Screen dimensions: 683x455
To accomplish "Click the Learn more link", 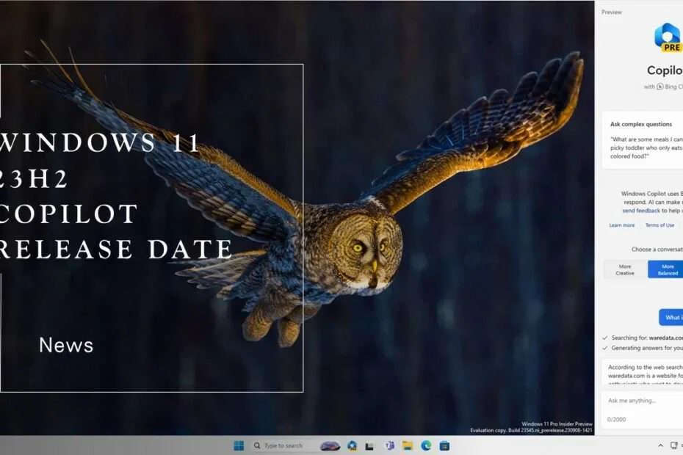I will coord(621,225).
